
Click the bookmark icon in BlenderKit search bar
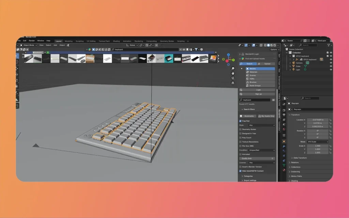187,49
